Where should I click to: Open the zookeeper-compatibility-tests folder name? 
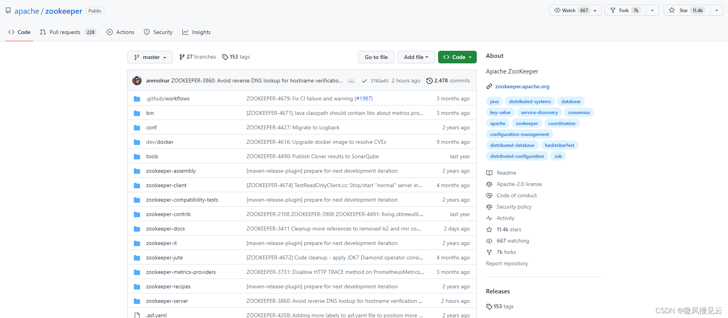tap(182, 200)
